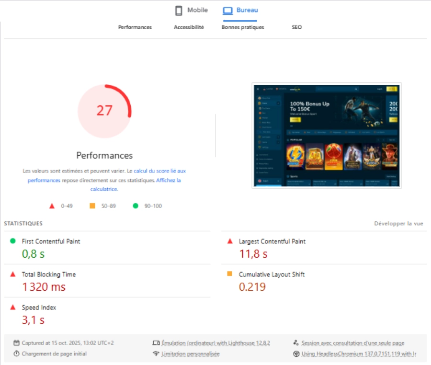The width and height of the screenshot is (431, 365).
Task: Click the calendar icon next to Captured at
Action: 16,343
